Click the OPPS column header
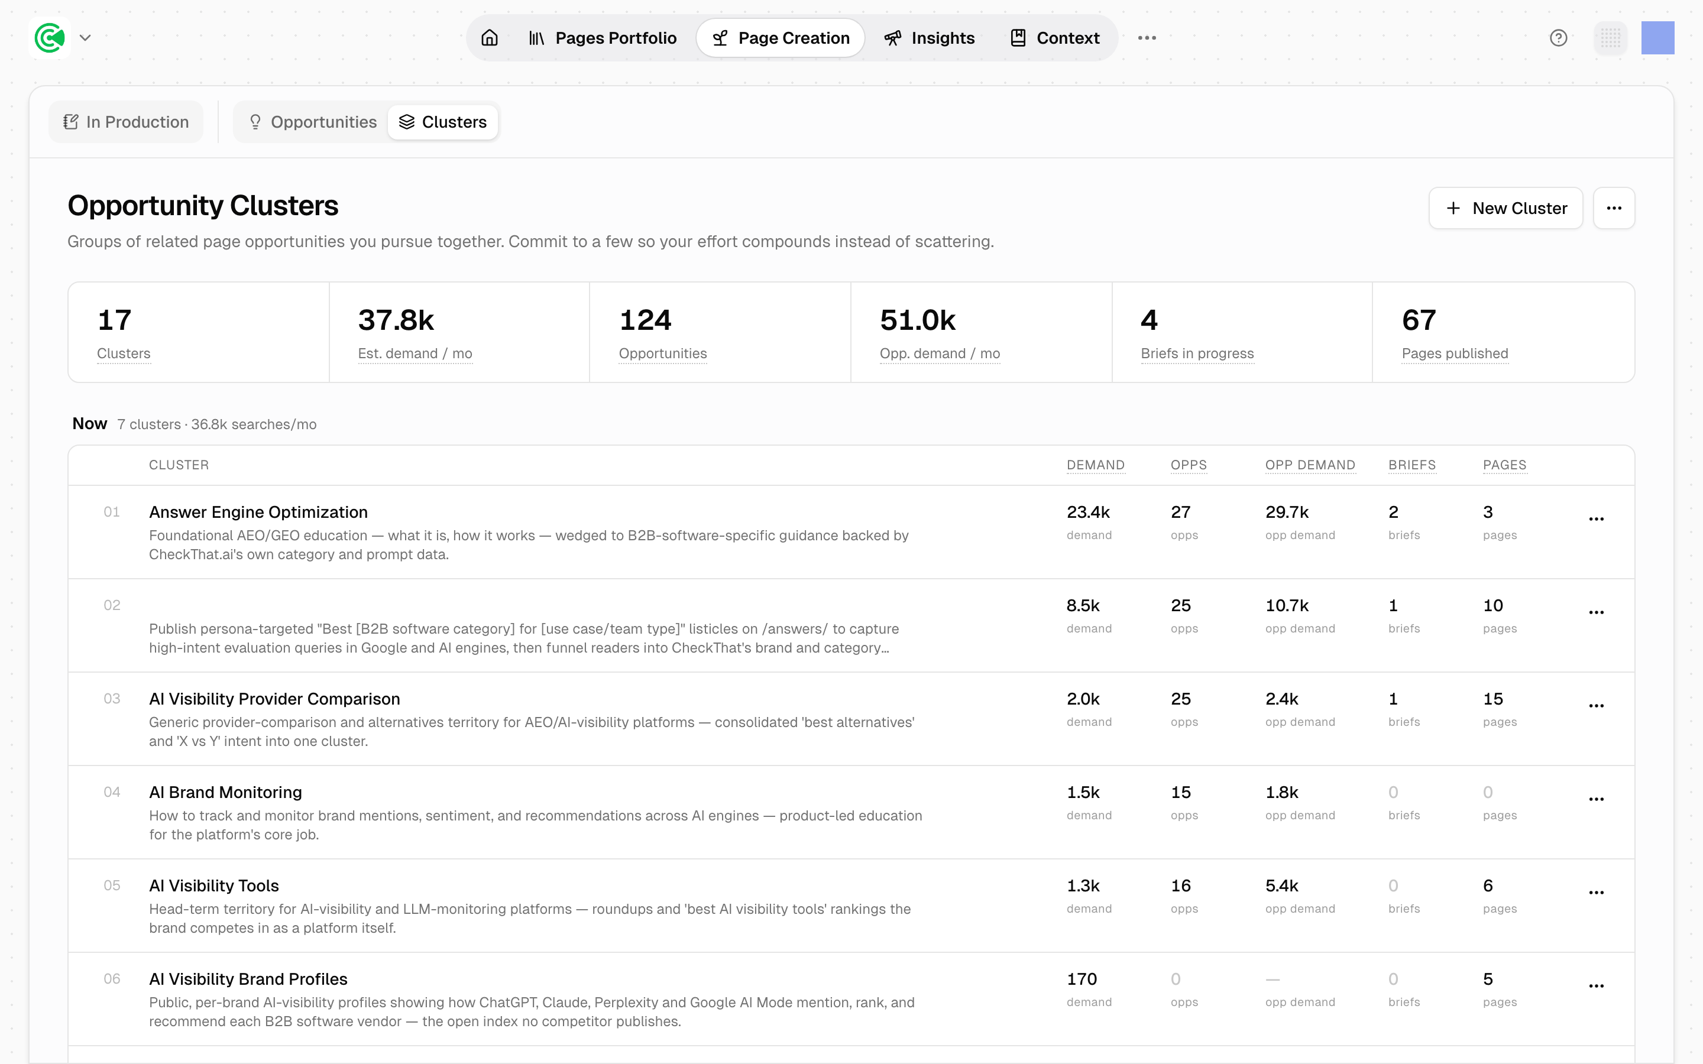Image resolution: width=1703 pixels, height=1064 pixels. [x=1188, y=465]
